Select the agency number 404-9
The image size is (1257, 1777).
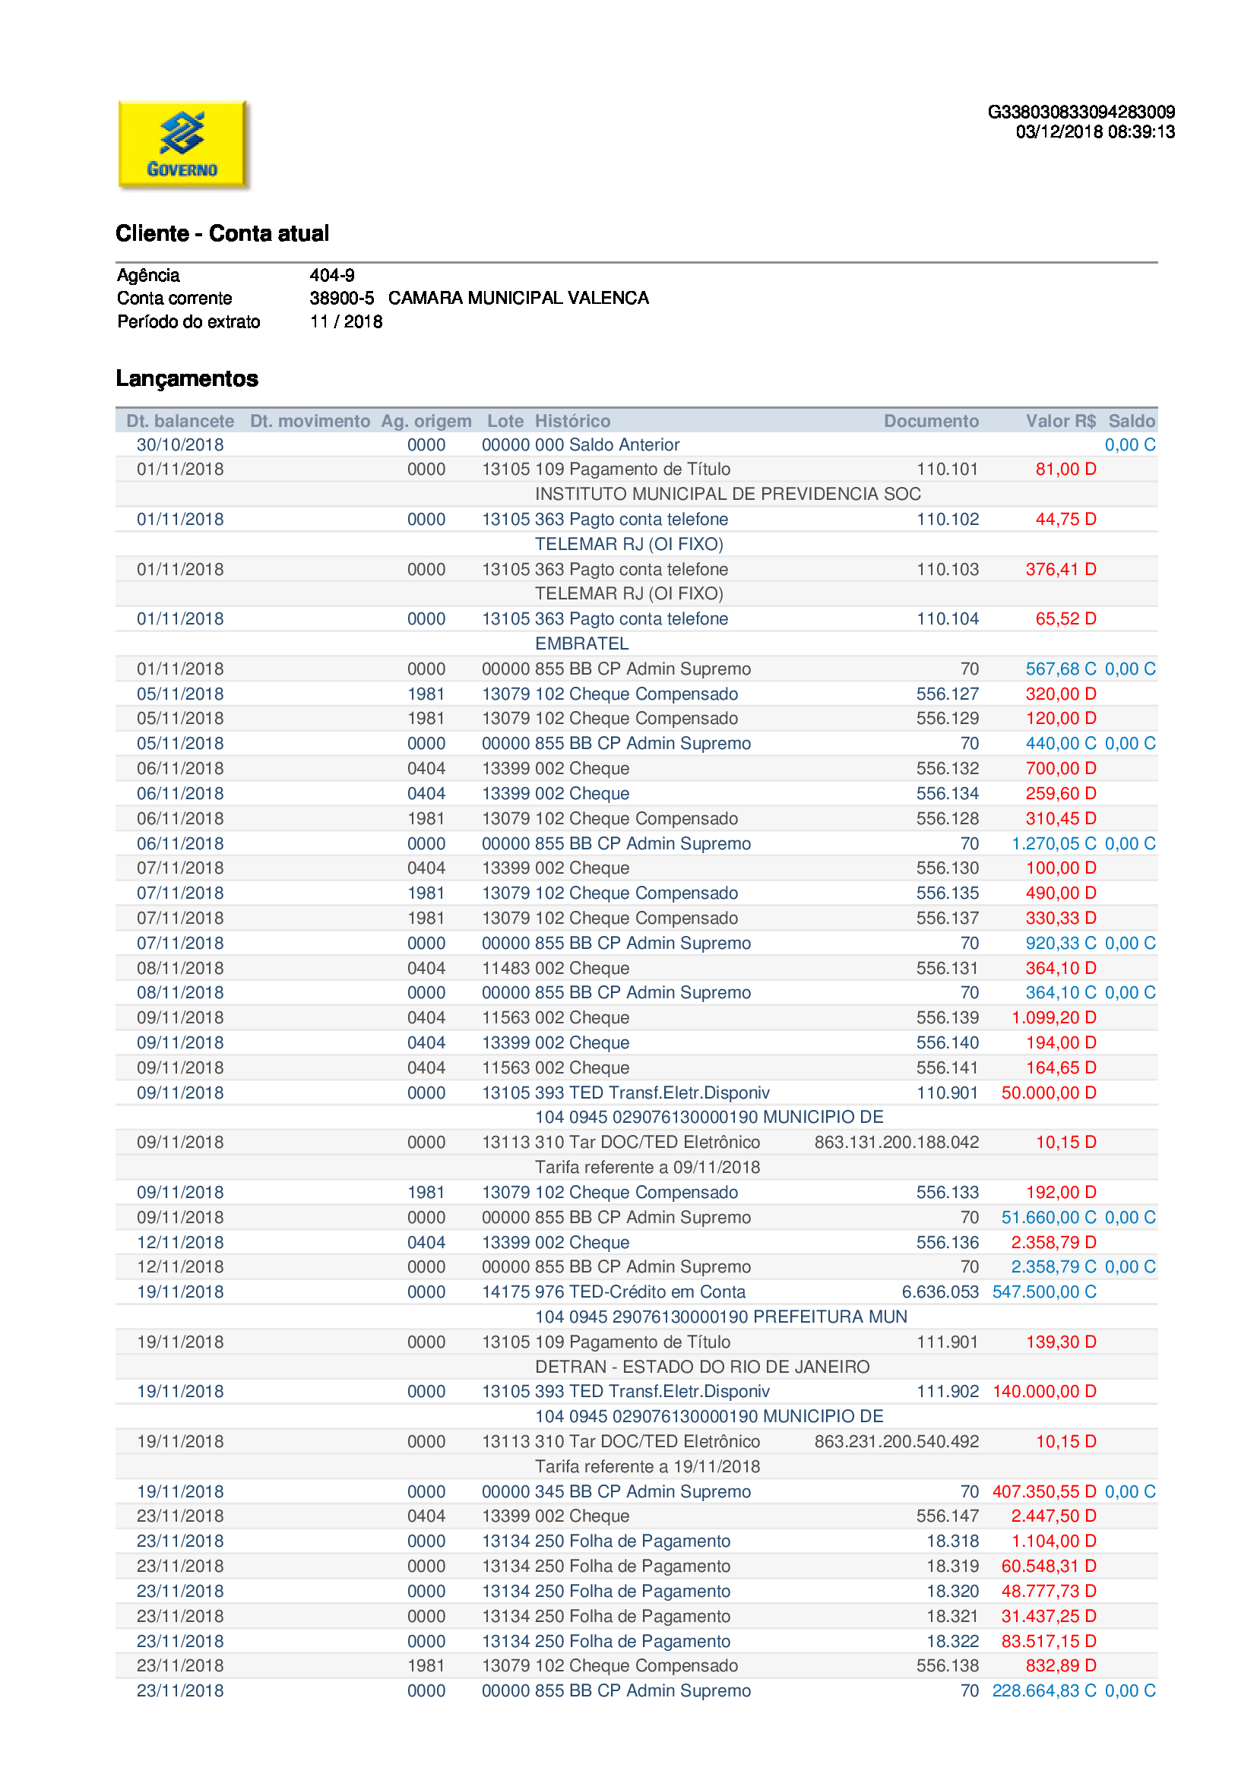click(x=332, y=276)
